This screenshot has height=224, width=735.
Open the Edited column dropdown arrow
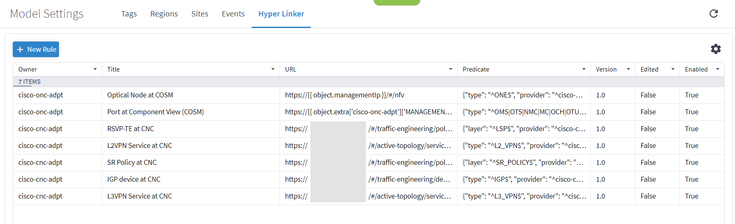tap(673, 69)
